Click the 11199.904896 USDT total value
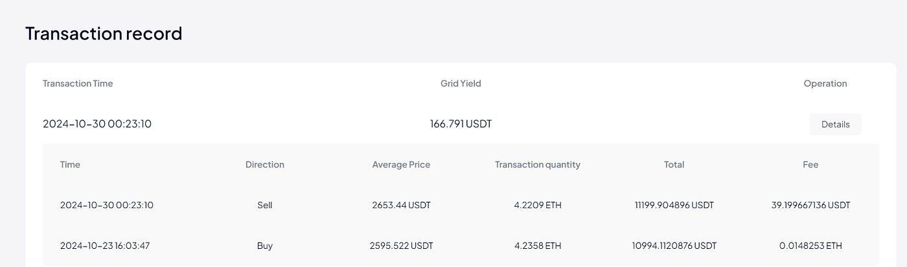This screenshot has width=907, height=267. click(674, 206)
